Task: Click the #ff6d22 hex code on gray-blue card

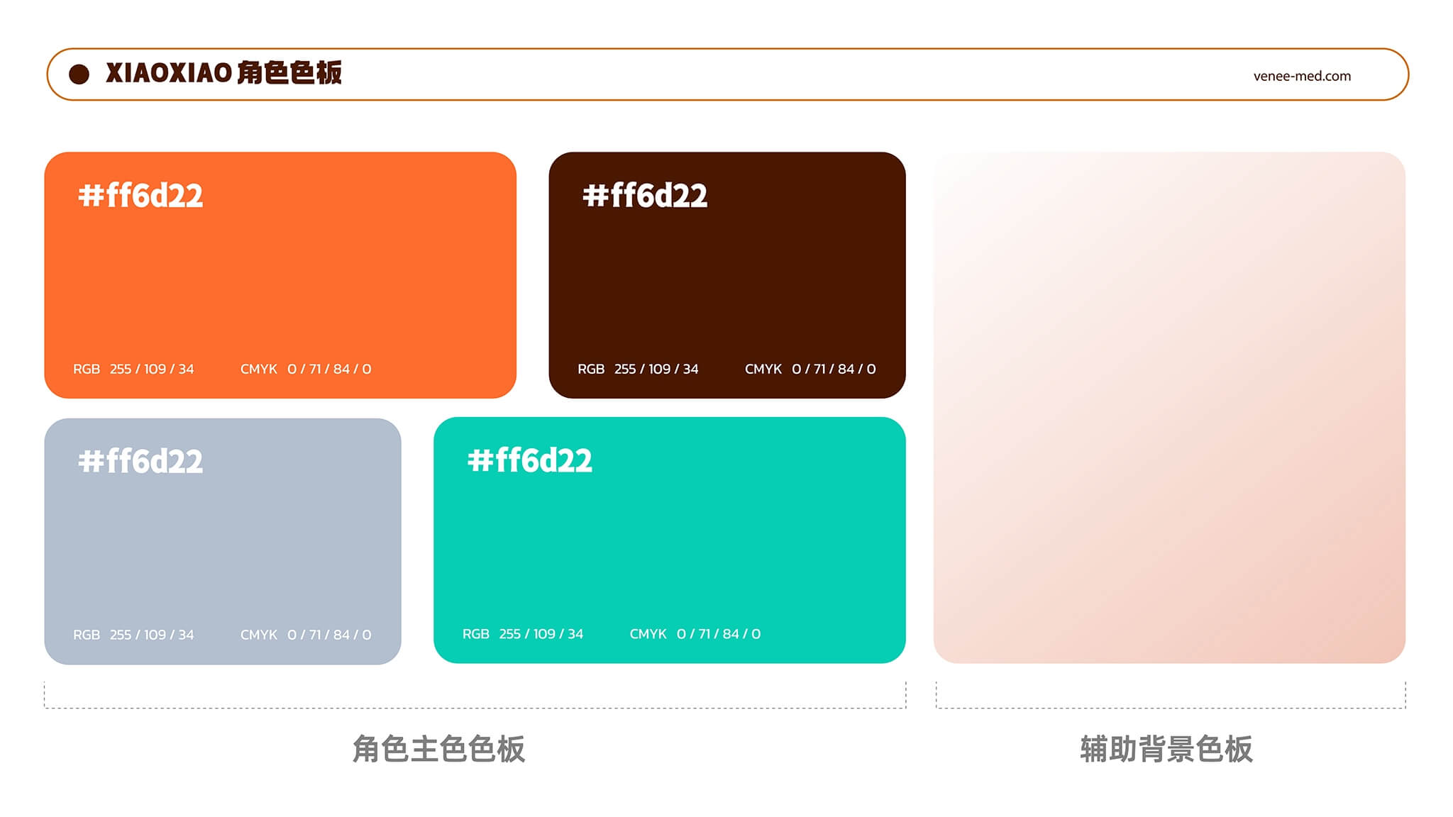Action: point(140,462)
